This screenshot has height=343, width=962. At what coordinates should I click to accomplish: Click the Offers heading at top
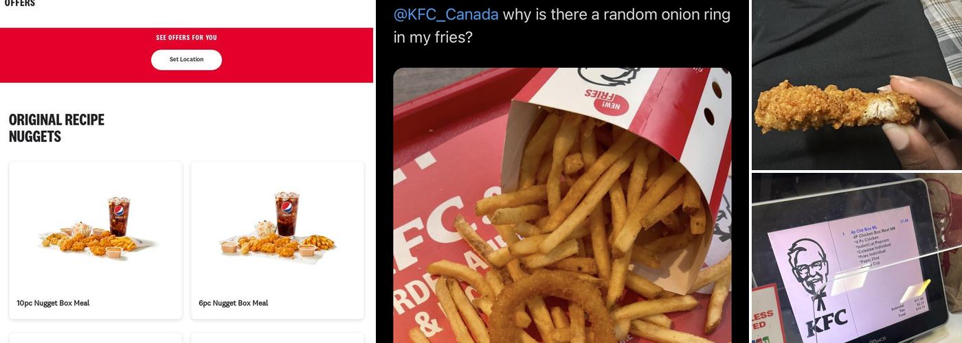[x=20, y=3]
